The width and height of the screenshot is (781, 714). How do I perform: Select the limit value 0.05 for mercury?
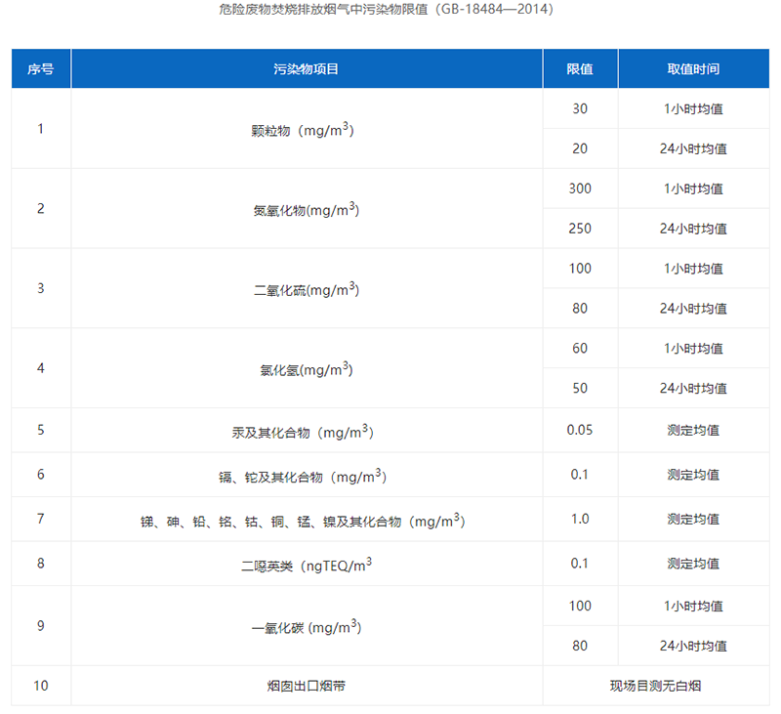point(580,429)
